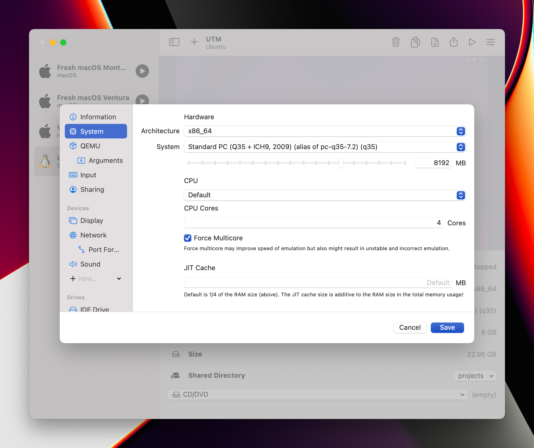
Task: Click the keyboard Input icon
Action: click(x=73, y=175)
